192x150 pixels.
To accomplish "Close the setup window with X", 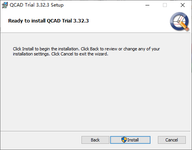I will [x=183, y=5].
